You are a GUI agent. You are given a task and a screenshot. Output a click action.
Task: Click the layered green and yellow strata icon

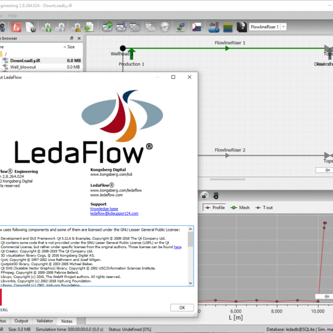coord(228,27)
